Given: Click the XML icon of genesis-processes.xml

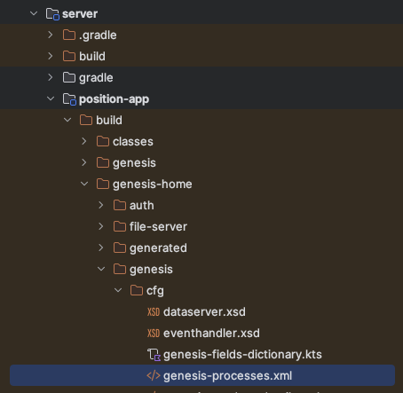Looking at the screenshot, I should [154, 376].
